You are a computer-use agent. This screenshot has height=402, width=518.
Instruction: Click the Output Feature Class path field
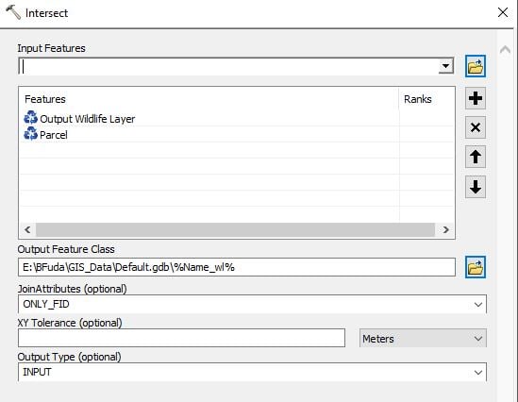[237, 267]
